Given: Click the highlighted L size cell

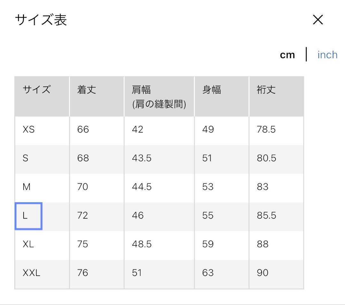Looking at the screenshot, I should point(28,216).
